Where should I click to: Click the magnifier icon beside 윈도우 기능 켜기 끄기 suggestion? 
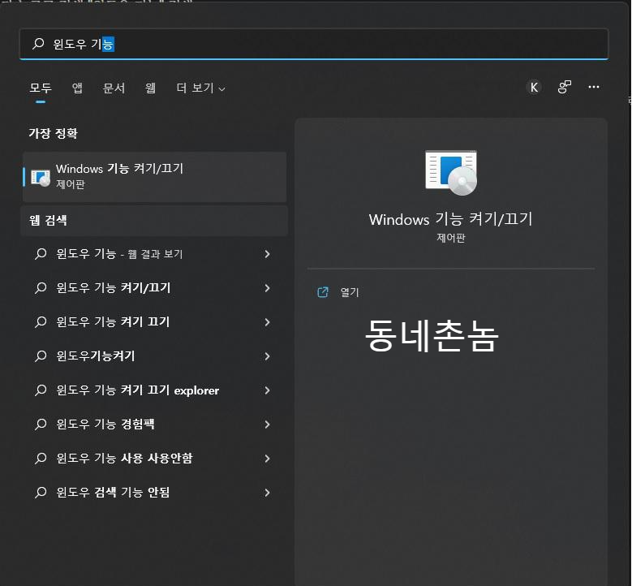41,322
